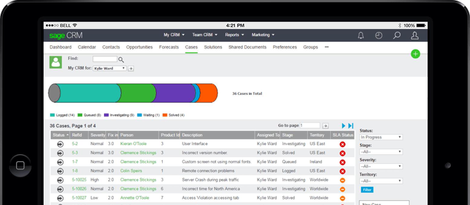Screen dimensions: 470x205
Task: Open the recent history clock icon
Action: click(x=379, y=35)
